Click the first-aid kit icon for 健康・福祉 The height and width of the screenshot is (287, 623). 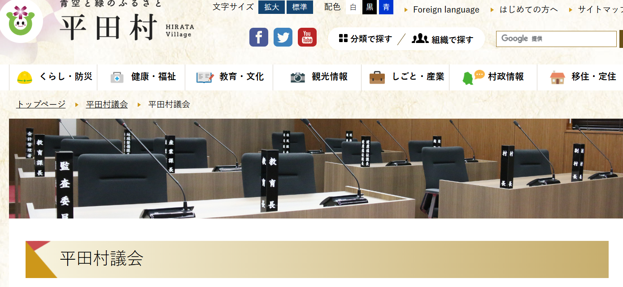pos(117,77)
